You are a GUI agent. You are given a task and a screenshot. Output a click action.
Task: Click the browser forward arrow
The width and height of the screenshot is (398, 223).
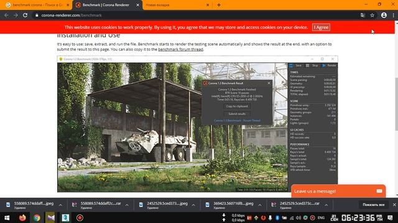coord(16,15)
